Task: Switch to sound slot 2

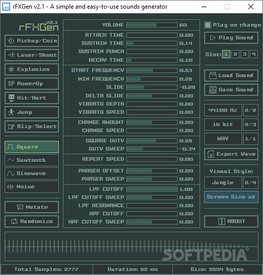Action: 235,54
